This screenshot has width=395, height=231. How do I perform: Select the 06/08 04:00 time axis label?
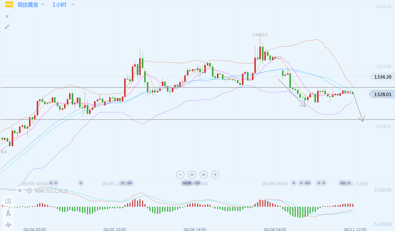click(275, 184)
